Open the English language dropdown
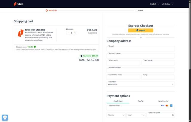The height and width of the screenshot is (122, 191). 154,4
